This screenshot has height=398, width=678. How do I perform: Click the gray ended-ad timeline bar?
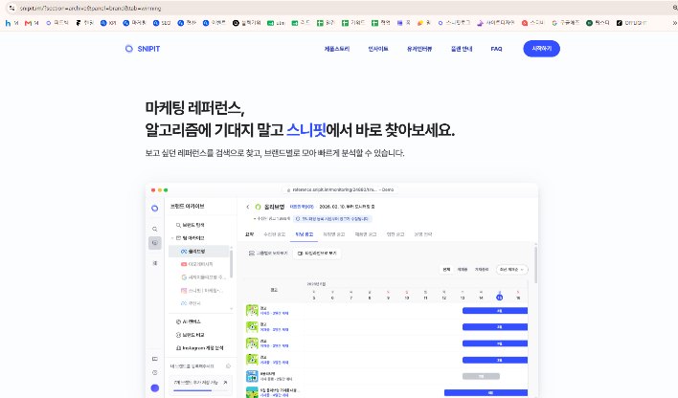pos(481,376)
